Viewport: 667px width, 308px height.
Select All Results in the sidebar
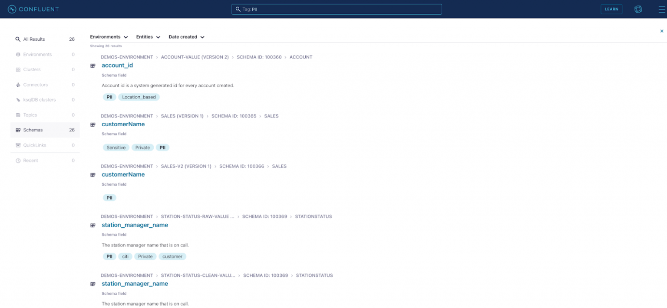(34, 39)
